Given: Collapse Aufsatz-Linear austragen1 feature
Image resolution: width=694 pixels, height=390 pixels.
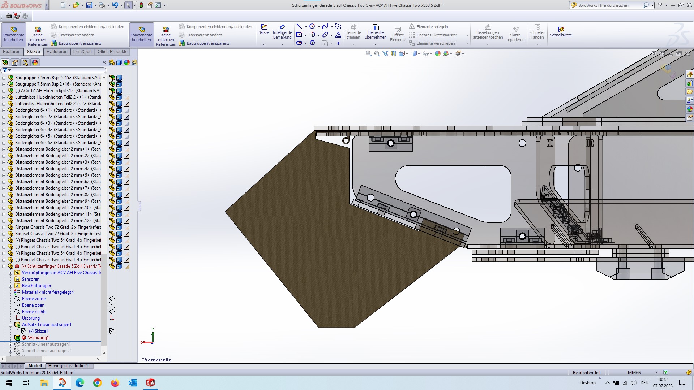Looking at the screenshot, I should tap(11, 325).
